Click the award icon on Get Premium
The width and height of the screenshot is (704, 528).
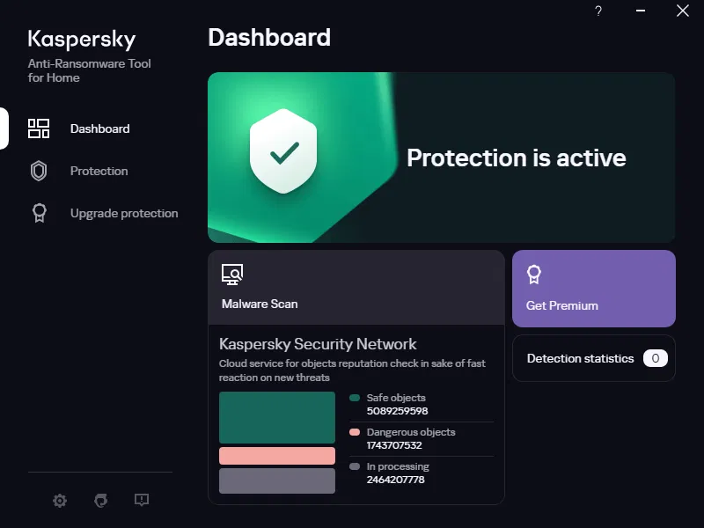click(534, 275)
